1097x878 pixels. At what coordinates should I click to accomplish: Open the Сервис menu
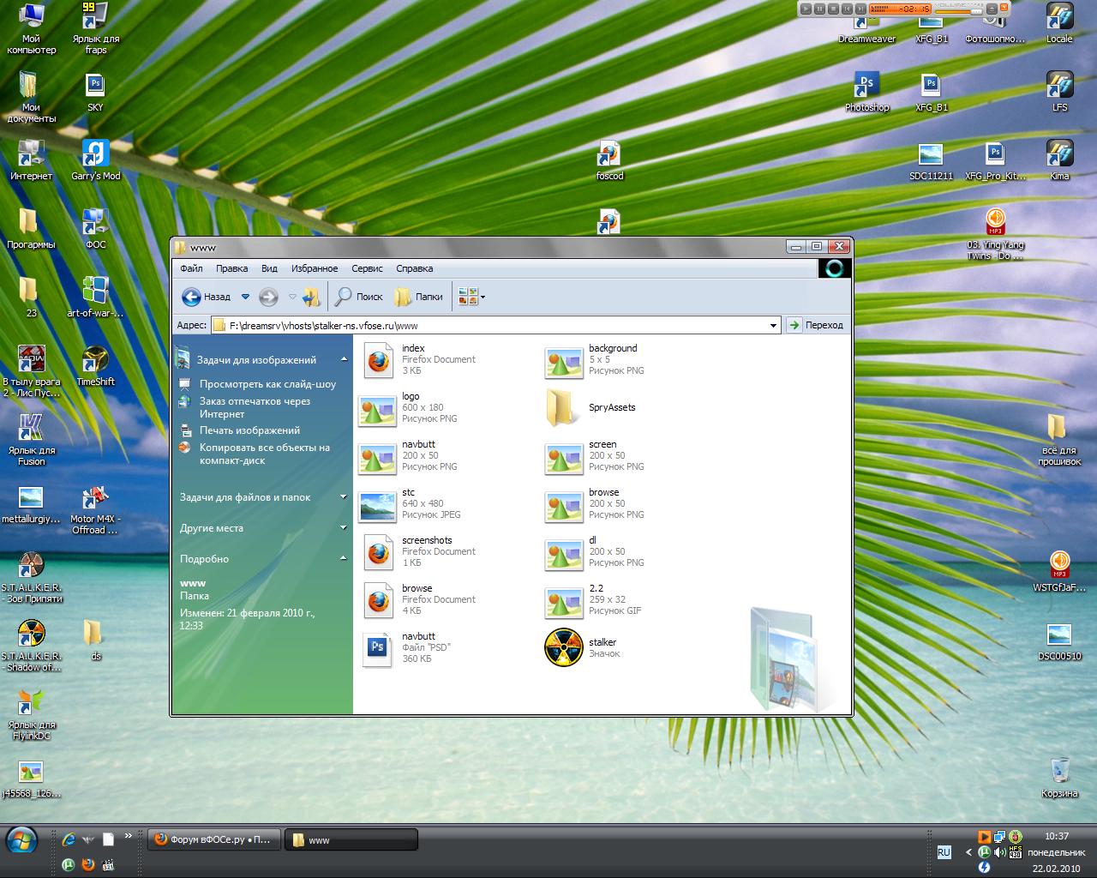[367, 268]
